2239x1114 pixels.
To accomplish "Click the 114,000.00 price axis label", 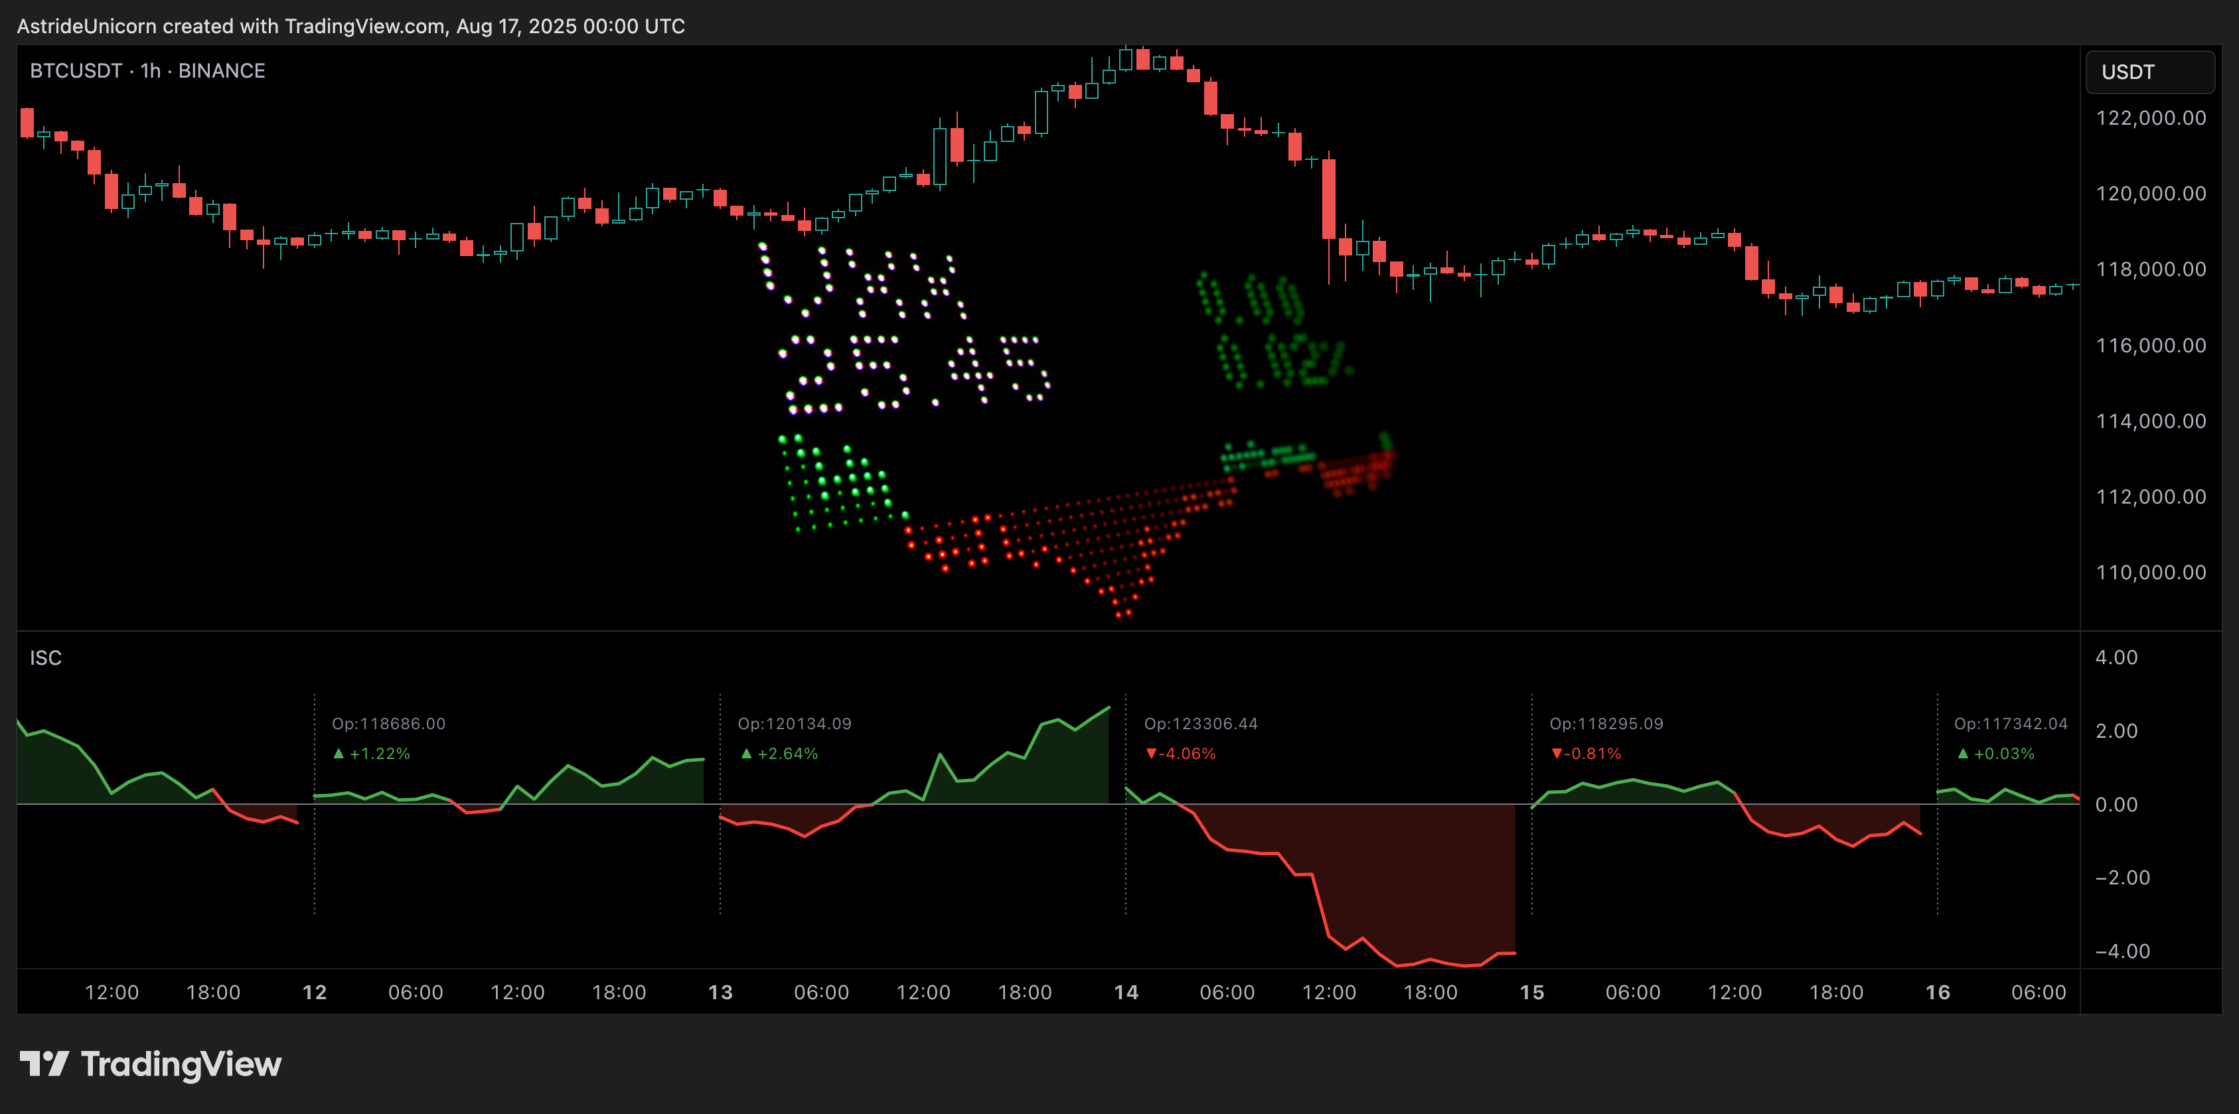I will click(2151, 421).
